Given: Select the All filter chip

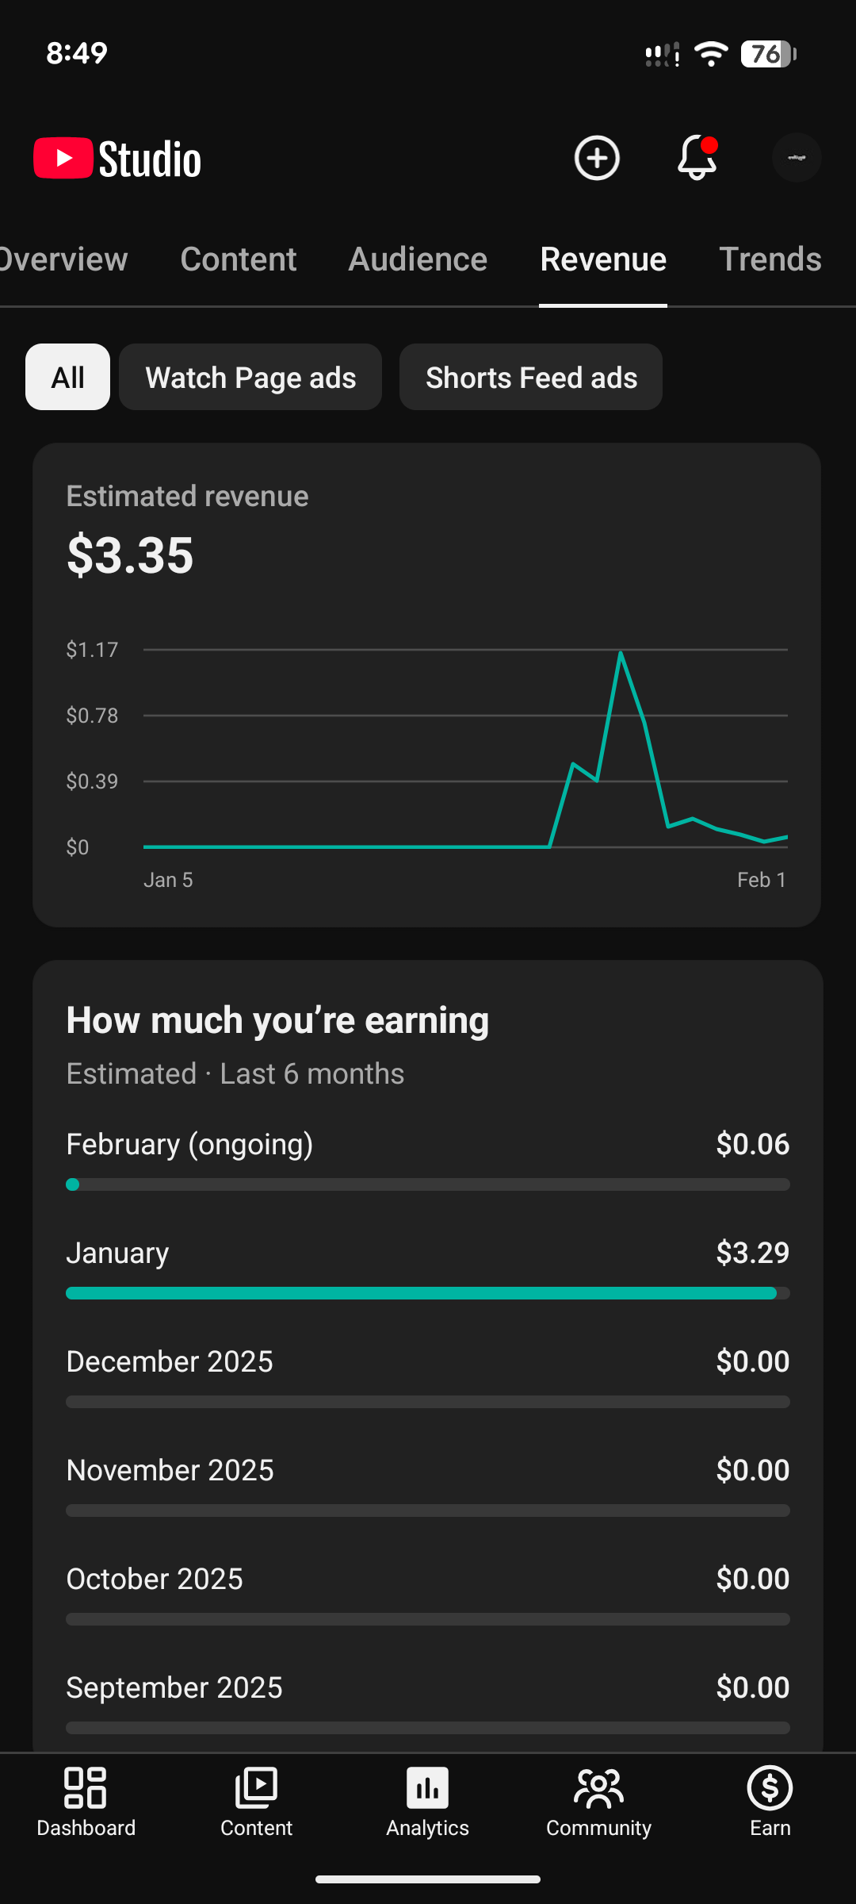Looking at the screenshot, I should pos(68,377).
